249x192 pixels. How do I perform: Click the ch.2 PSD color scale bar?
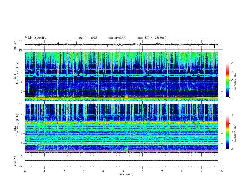(x=227, y=132)
